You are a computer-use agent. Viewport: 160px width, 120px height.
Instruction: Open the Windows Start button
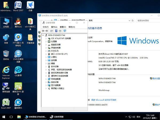tap(4, 117)
